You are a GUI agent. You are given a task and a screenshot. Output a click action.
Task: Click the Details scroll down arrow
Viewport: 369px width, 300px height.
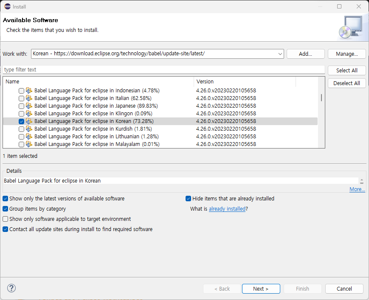coord(362,183)
